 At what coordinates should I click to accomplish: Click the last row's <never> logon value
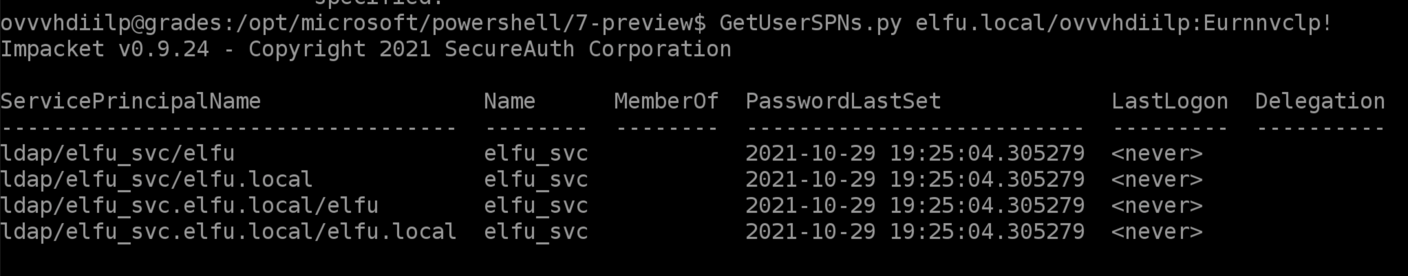pos(1156,232)
